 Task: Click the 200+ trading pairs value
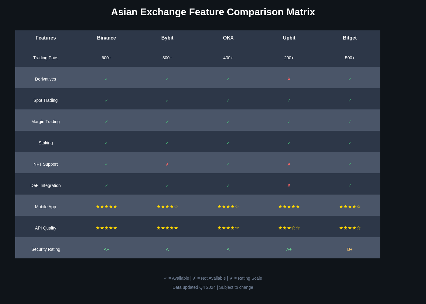(x=289, y=58)
